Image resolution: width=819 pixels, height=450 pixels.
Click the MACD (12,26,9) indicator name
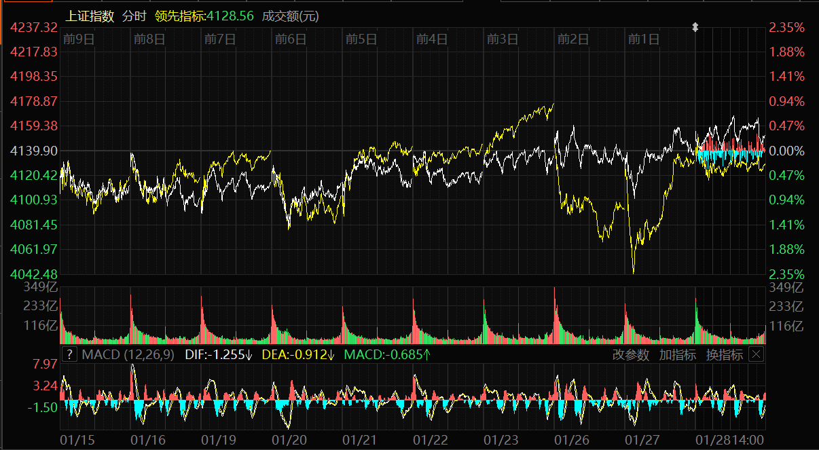[128, 354]
